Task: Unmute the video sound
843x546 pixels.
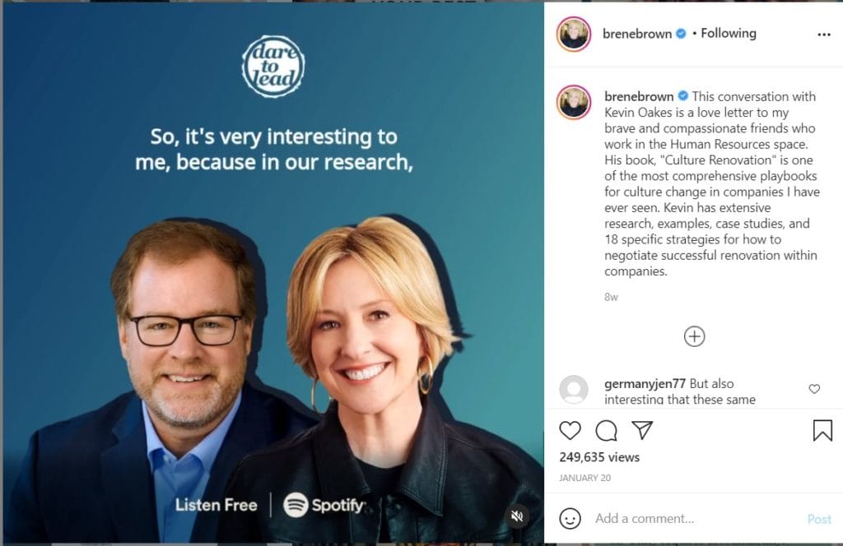Action: [x=517, y=516]
